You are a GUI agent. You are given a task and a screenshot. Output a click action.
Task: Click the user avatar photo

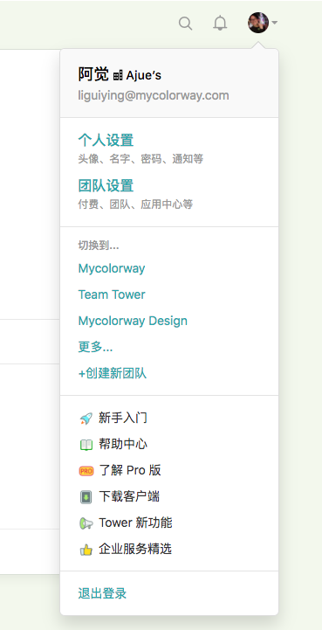point(258,23)
